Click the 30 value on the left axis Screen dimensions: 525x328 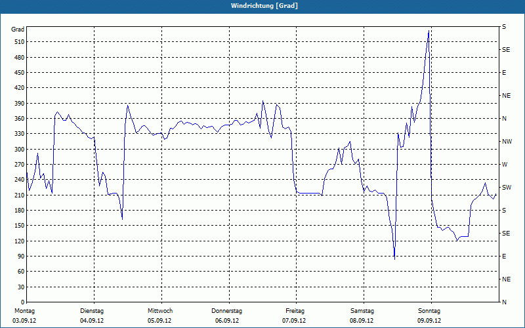click(21, 287)
